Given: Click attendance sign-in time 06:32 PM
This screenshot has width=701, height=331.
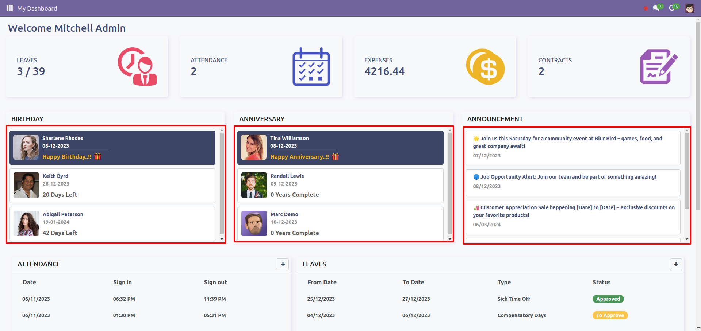Looking at the screenshot, I should click(124, 299).
